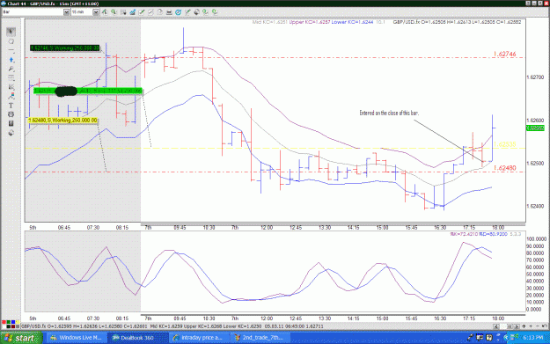Screen dimensions: 550x344
Task: Switch to Windows Live Messenger taskbar item
Action: [76, 338]
